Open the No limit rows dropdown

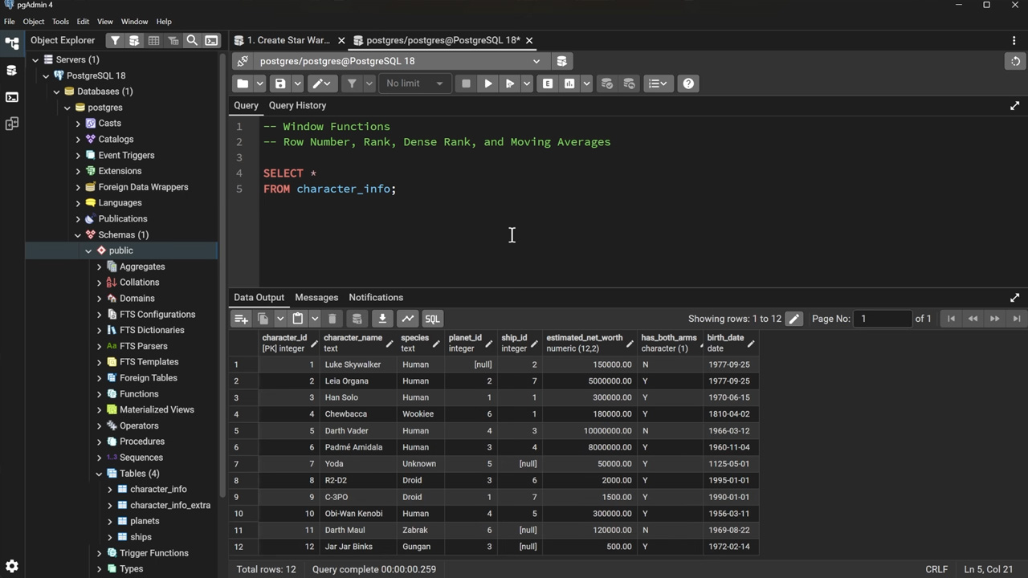[x=414, y=83]
